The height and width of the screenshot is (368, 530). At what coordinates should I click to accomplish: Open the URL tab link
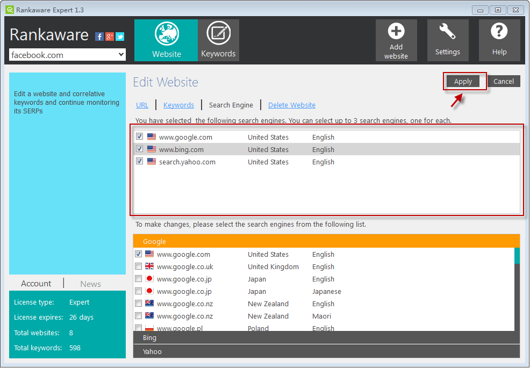pyautogui.click(x=142, y=105)
